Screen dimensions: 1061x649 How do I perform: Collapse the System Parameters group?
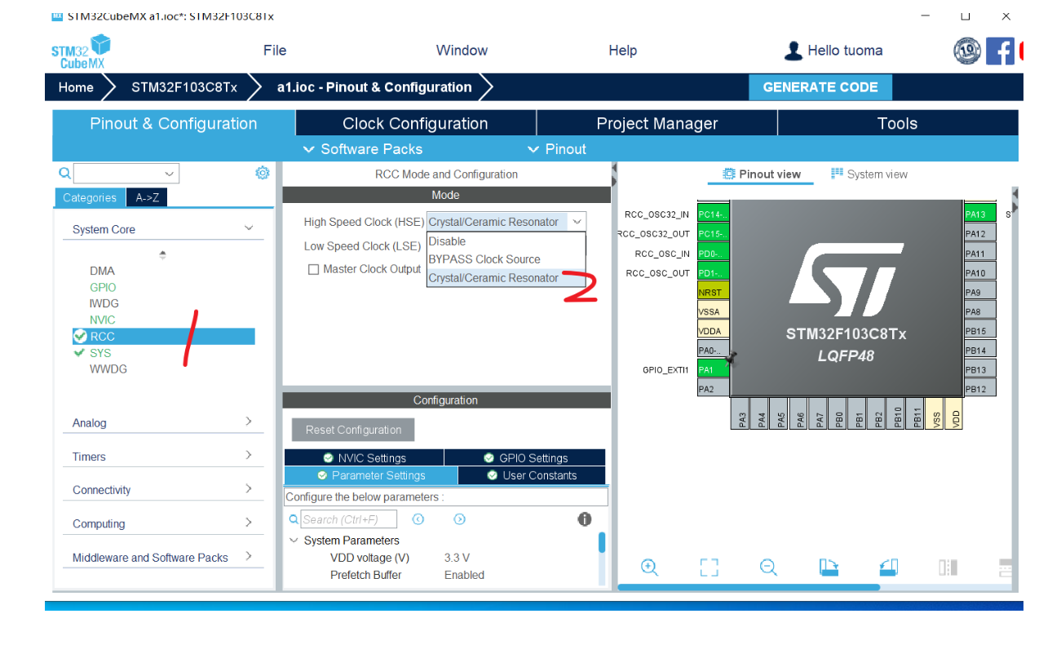pyautogui.click(x=294, y=541)
